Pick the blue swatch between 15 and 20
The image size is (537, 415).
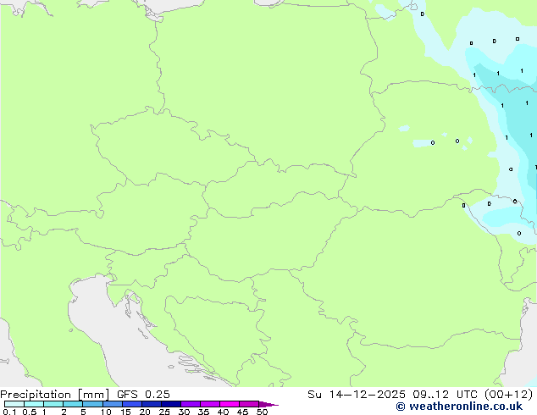tap(131, 404)
